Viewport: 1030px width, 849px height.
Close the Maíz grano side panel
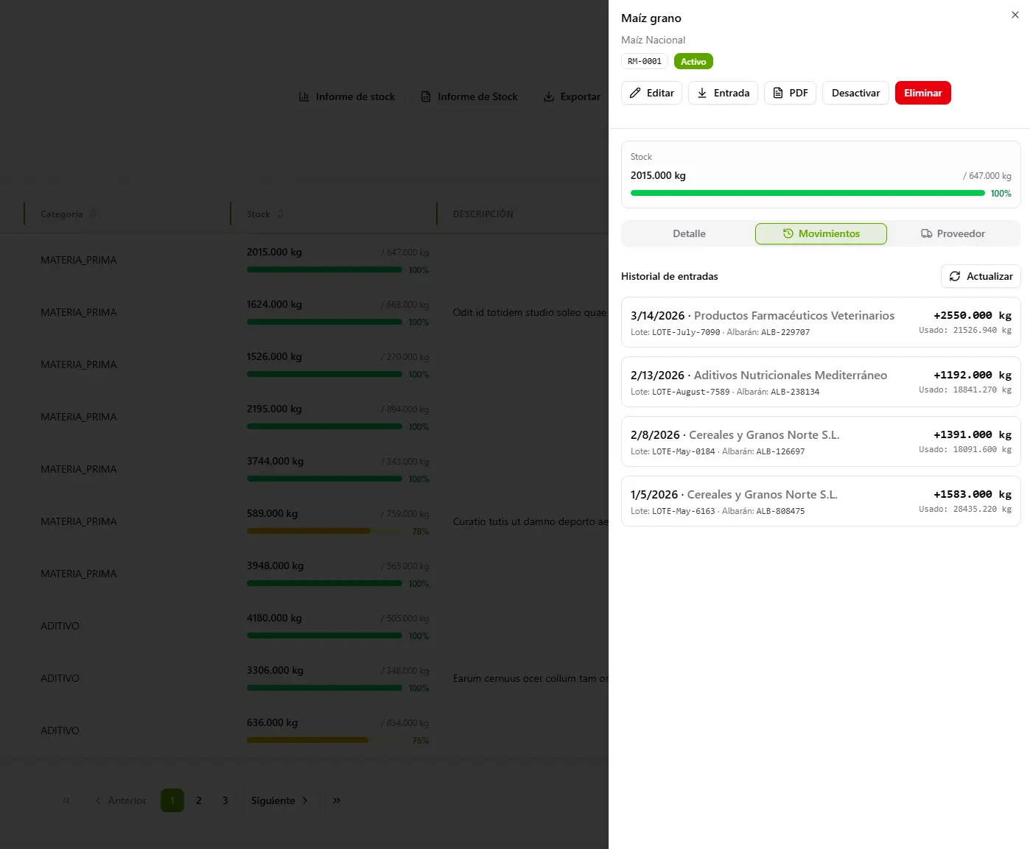[x=1015, y=15]
